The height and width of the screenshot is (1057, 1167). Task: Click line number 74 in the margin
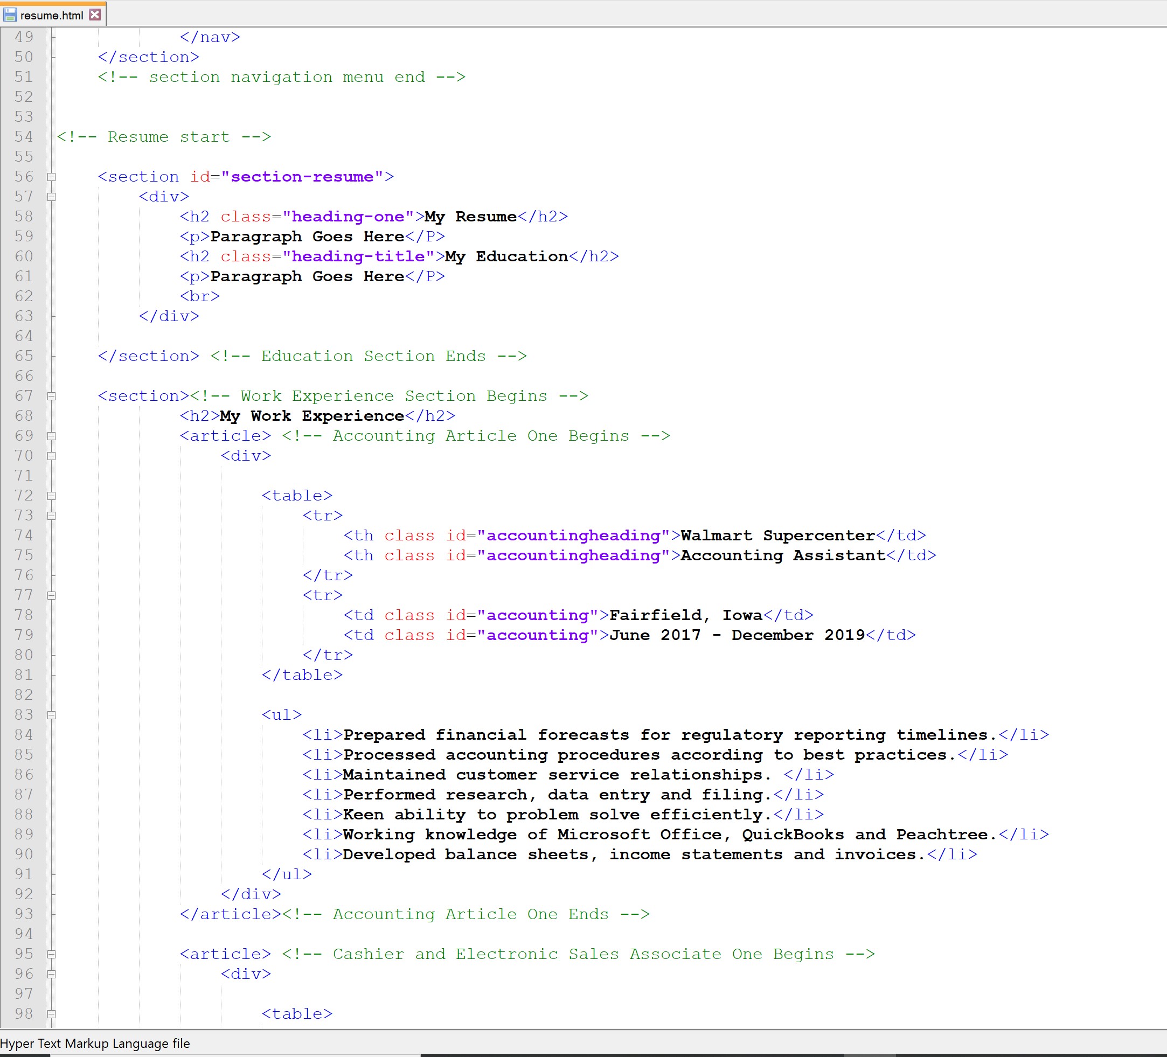24,536
